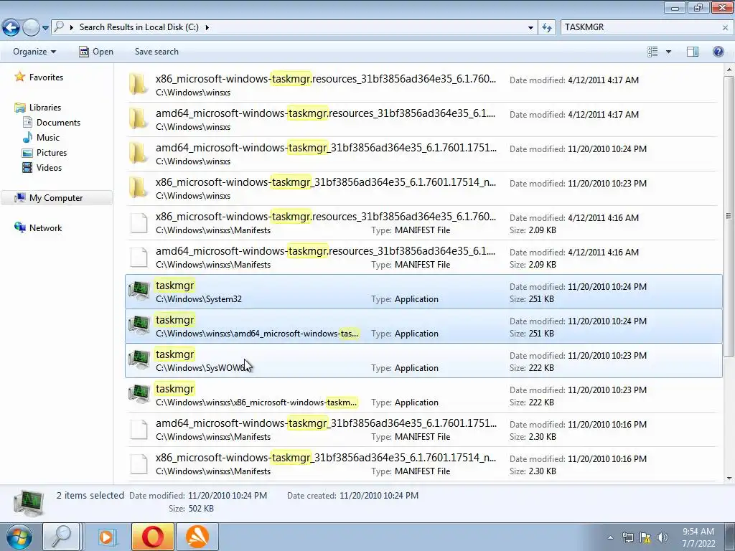
Task: Select x86 taskmgr MANIFEST file 2.30 KB
Action: click(423, 464)
